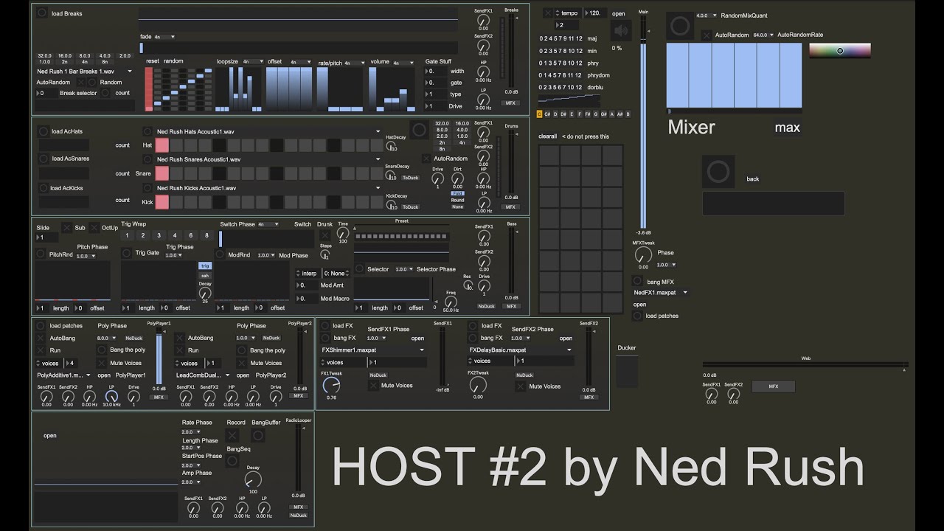944x531 pixels.
Task: Open the loopsize 4n dropdown
Action: pos(253,63)
